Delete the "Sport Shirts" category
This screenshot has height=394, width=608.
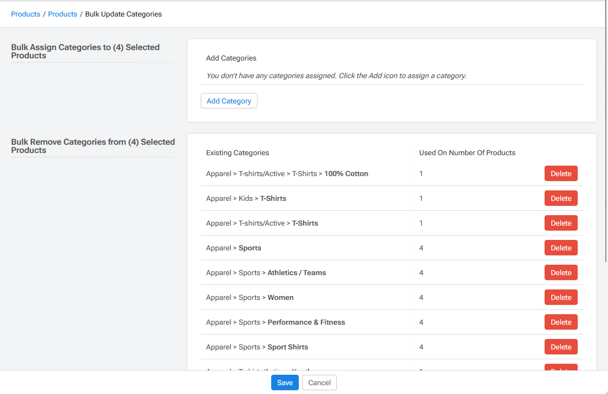561,347
